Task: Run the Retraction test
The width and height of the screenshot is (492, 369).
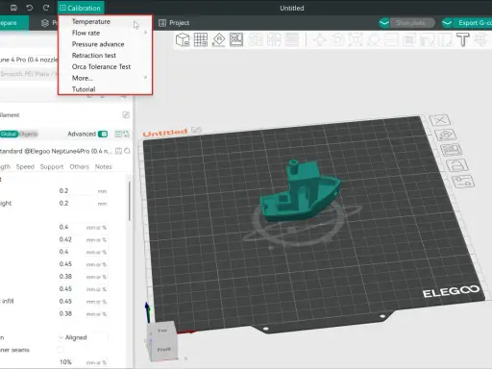Action: pyautogui.click(x=94, y=55)
